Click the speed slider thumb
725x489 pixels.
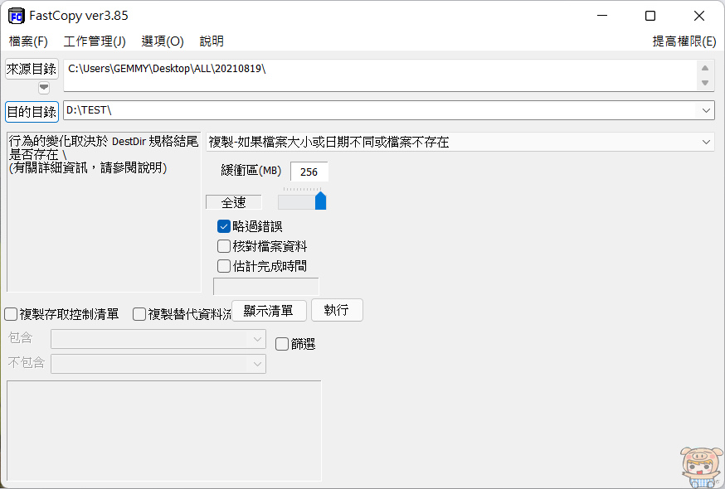point(320,201)
